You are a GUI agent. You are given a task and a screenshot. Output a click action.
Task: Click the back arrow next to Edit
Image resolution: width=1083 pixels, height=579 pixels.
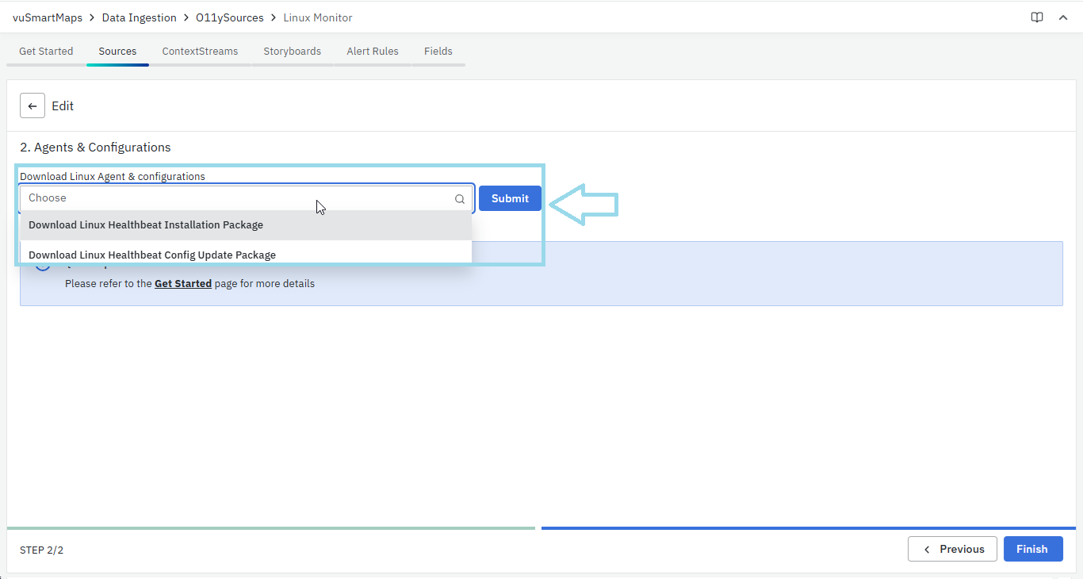click(32, 105)
